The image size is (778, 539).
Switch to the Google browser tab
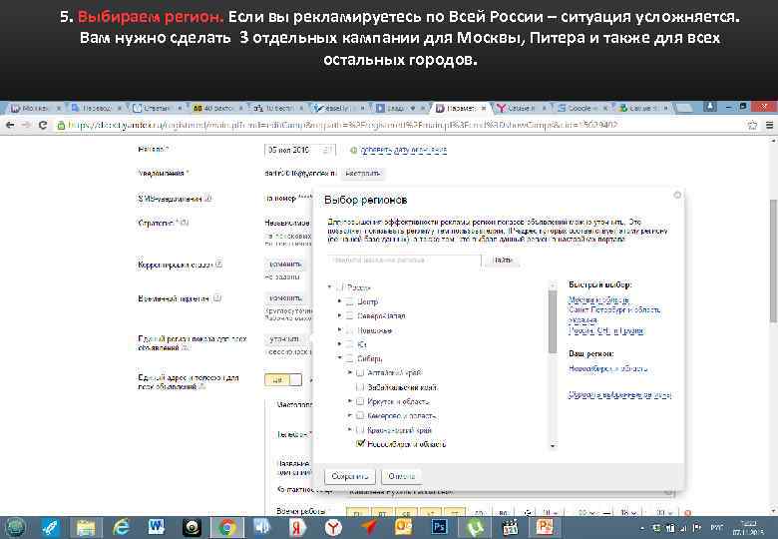click(x=582, y=108)
